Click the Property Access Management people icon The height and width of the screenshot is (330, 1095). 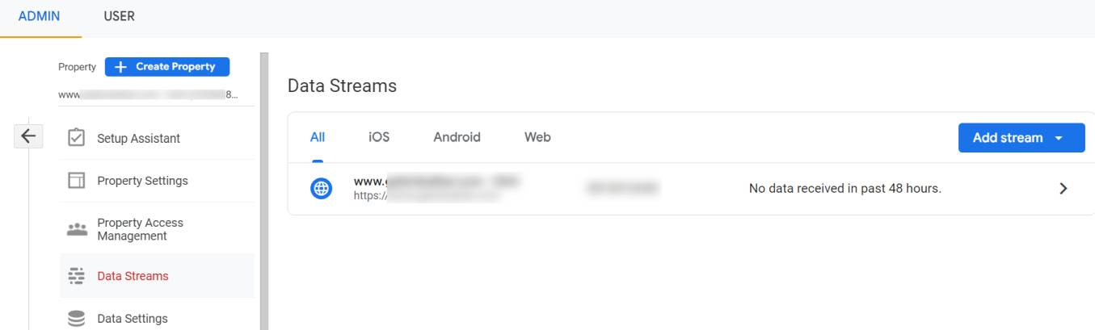(77, 229)
